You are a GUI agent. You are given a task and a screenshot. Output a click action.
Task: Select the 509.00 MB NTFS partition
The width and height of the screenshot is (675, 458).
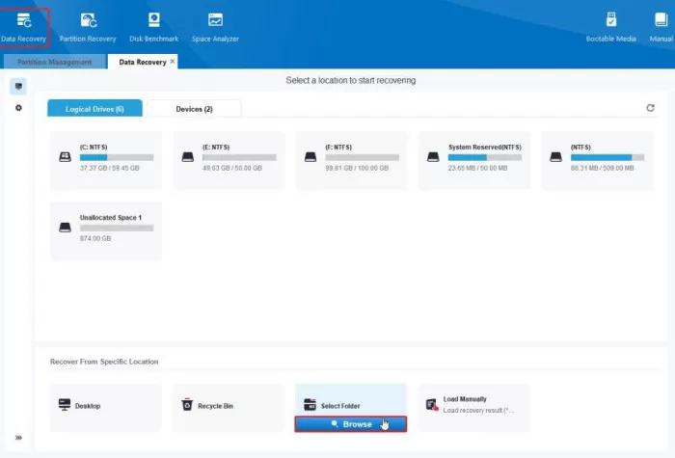597,160
